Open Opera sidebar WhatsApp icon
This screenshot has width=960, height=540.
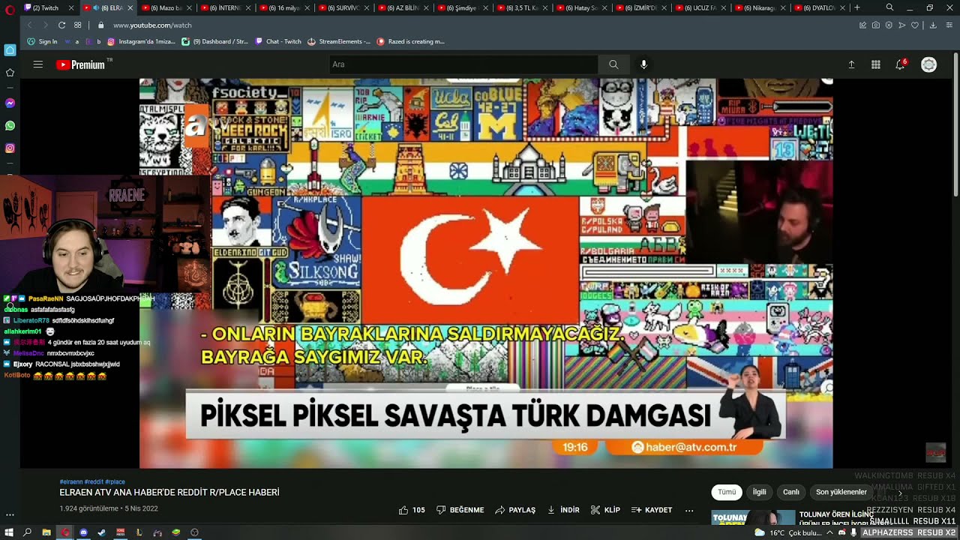click(x=10, y=125)
